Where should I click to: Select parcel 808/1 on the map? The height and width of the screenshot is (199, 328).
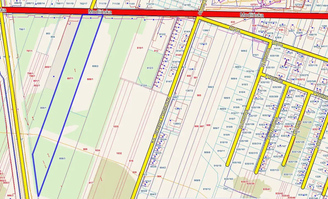pyautogui.click(x=90, y=79)
